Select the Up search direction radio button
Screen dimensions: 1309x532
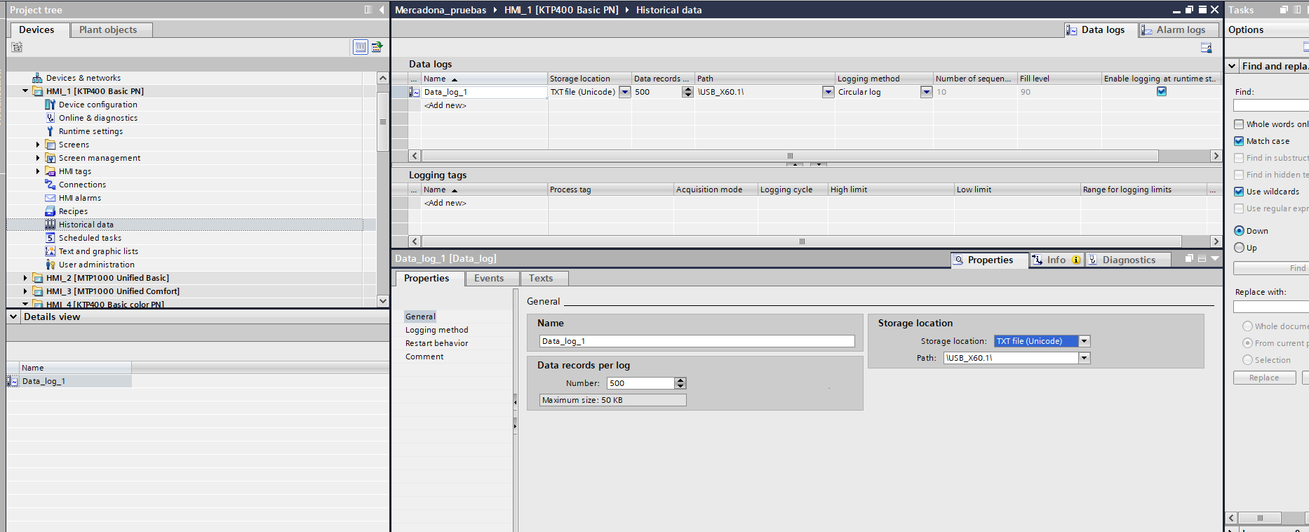point(1239,248)
